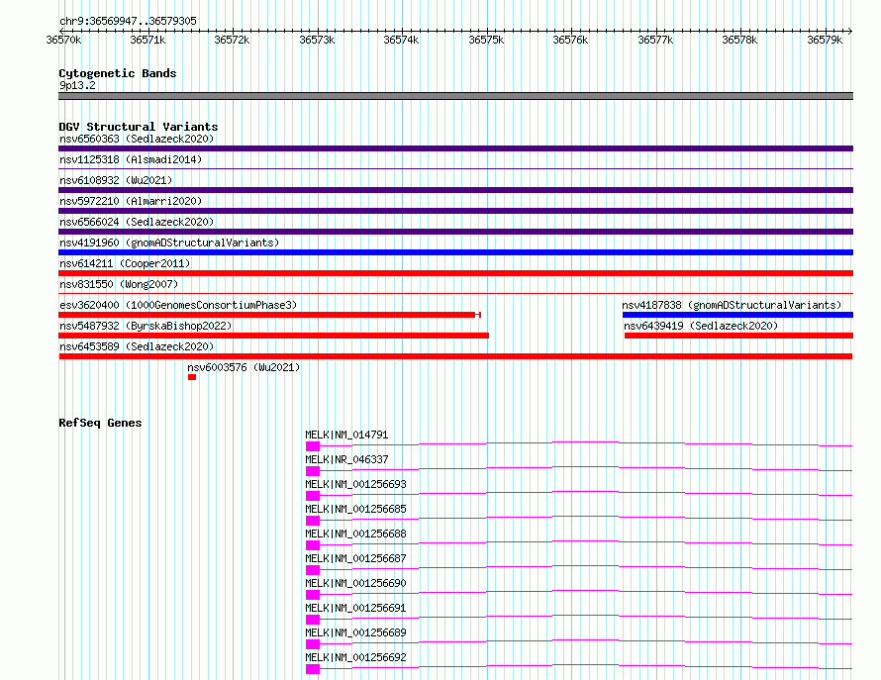Click the 36572k ruler tick label
881x680 pixels.
[x=232, y=40]
